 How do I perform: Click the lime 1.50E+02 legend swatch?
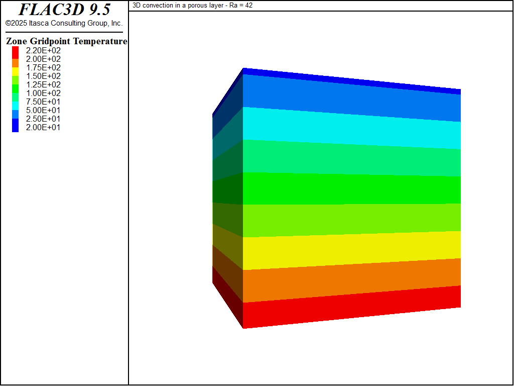(x=15, y=80)
